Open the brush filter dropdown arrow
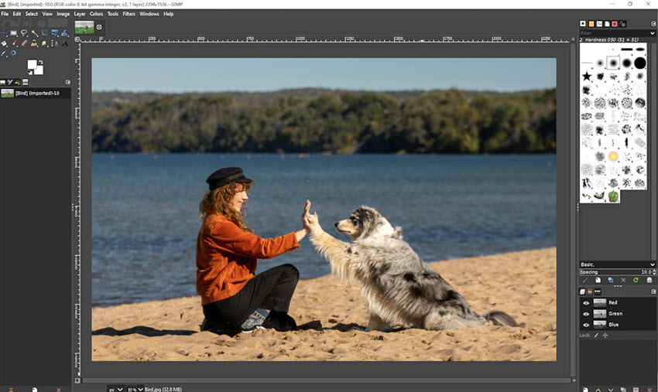 pyautogui.click(x=653, y=32)
